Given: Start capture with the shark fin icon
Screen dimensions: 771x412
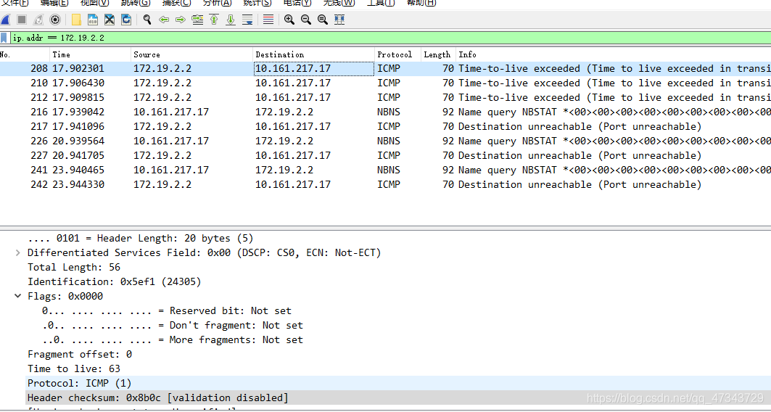Looking at the screenshot, I should point(5,20).
